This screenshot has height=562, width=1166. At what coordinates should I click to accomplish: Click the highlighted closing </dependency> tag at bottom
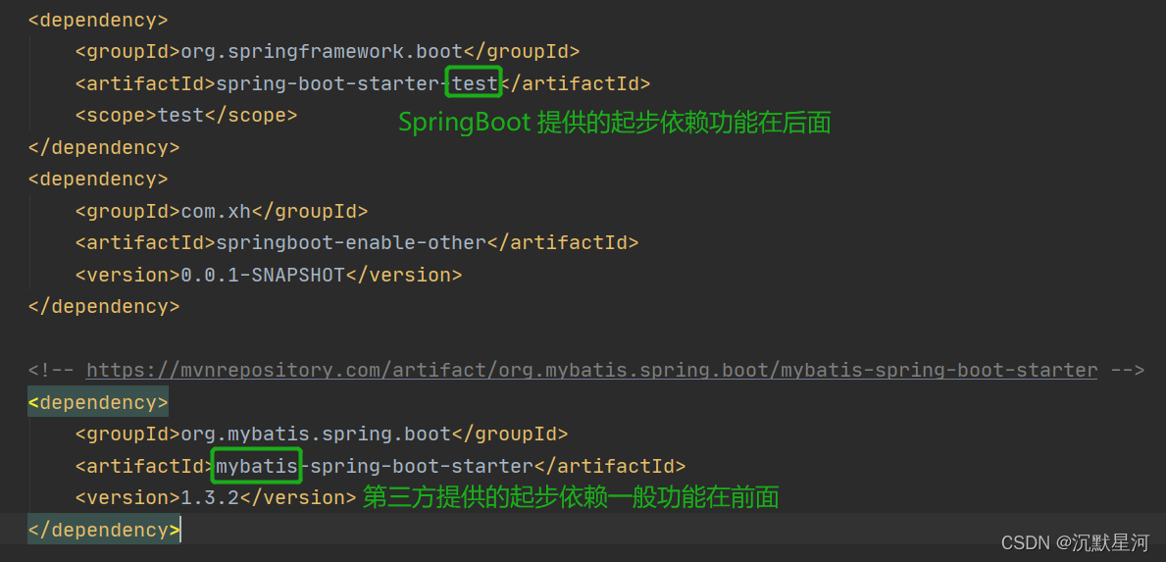coord(103,530)
